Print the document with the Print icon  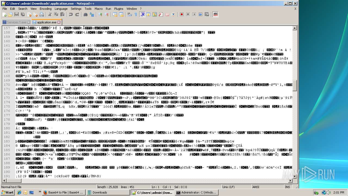42,14
